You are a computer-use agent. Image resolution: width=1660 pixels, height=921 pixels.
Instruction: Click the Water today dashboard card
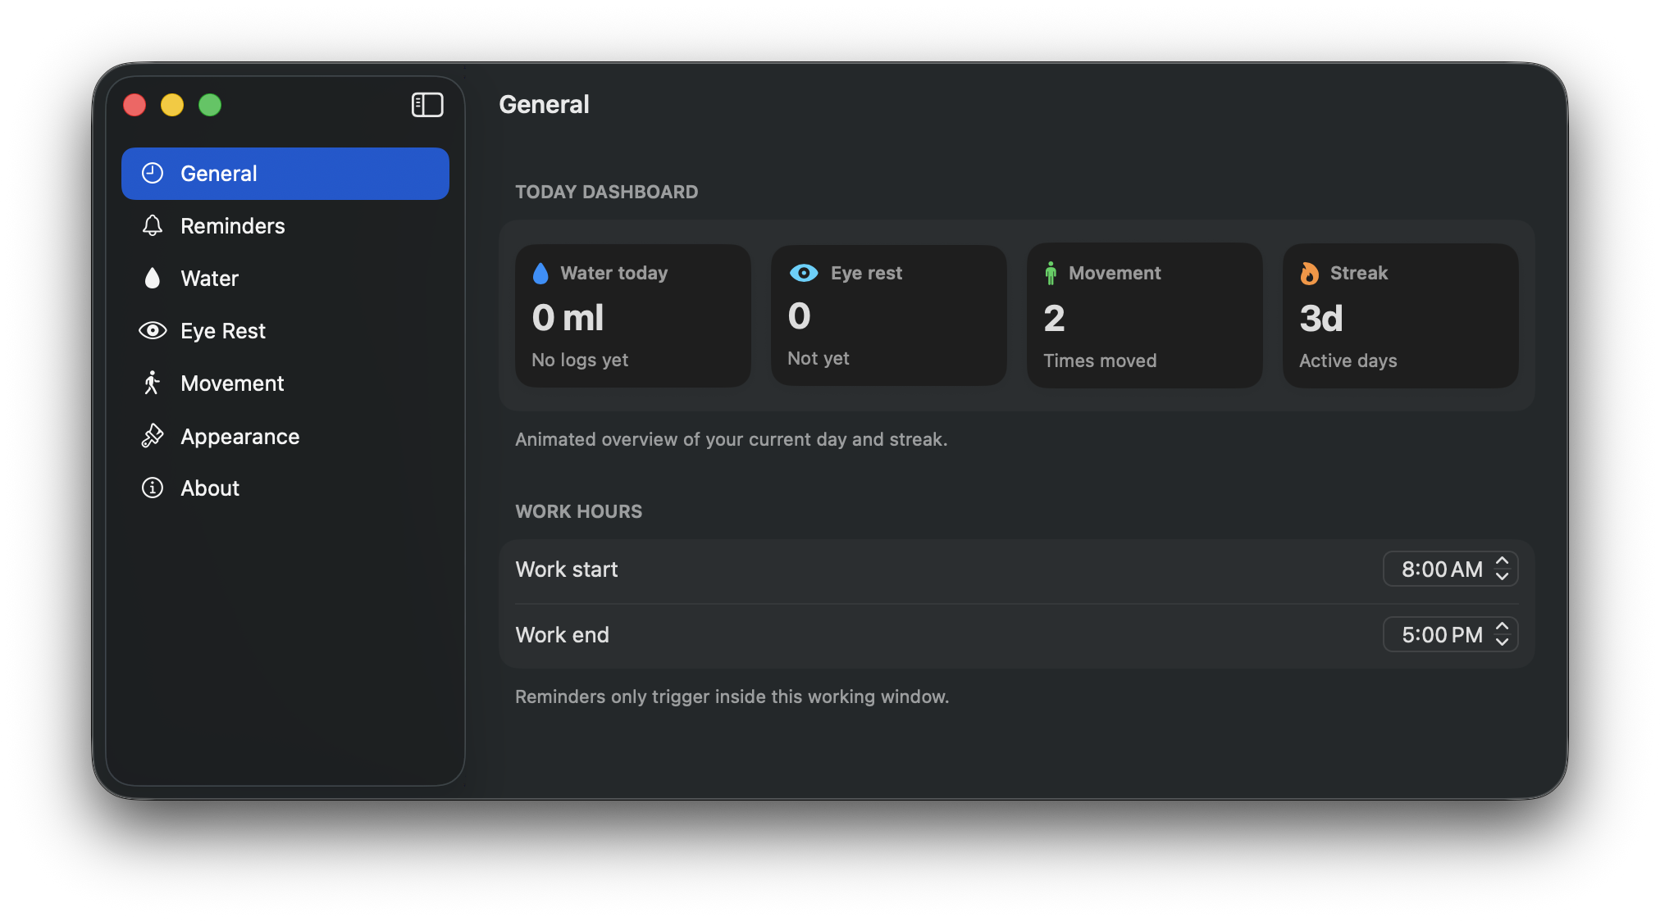[632, 315]
